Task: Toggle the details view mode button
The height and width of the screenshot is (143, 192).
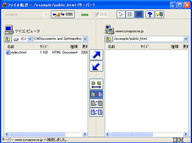Action: point(139,15)
